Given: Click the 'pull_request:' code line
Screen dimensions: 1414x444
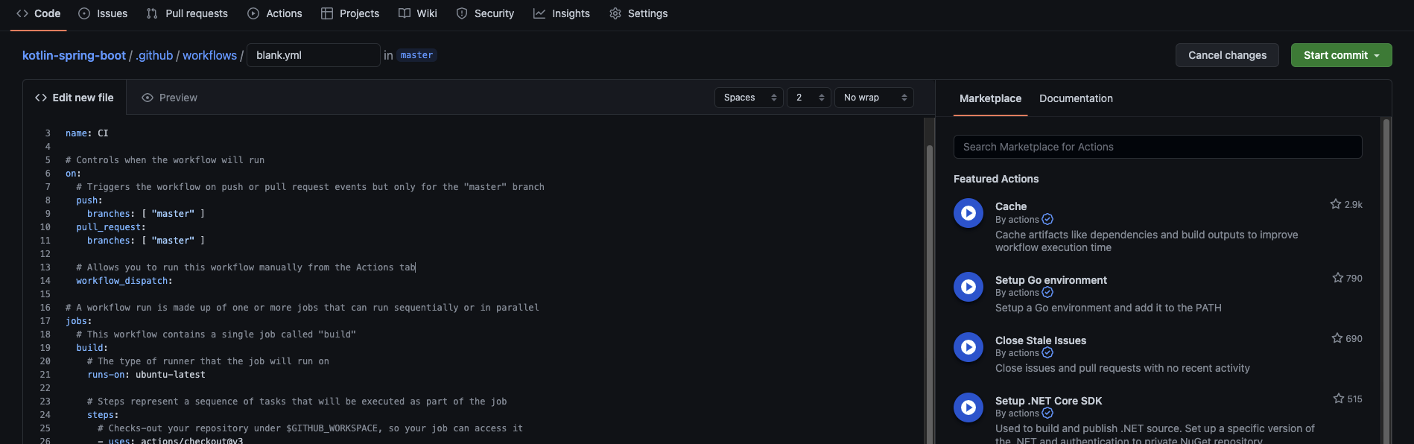Looking at the screenshot, I should click(111, 227).
